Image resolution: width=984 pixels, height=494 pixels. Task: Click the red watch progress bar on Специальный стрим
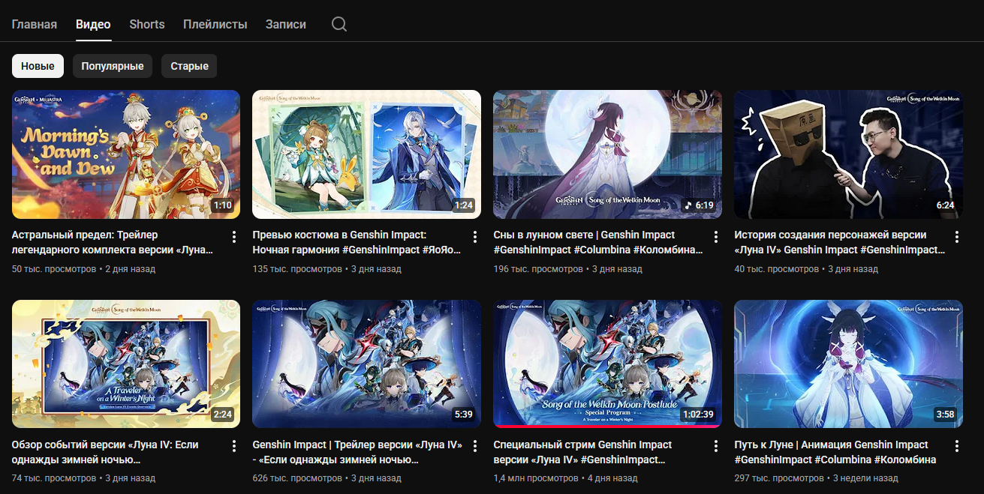[608, 427]
